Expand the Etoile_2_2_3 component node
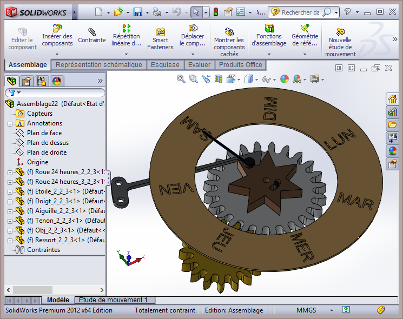Screen dimensions: 403x319 point(10,191)
